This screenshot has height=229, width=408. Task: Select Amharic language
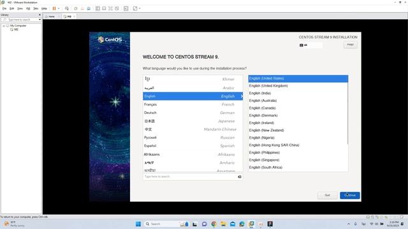(193, 163)
